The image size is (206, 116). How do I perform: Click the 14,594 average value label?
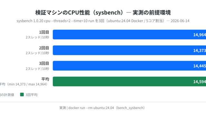click(200, 82)
